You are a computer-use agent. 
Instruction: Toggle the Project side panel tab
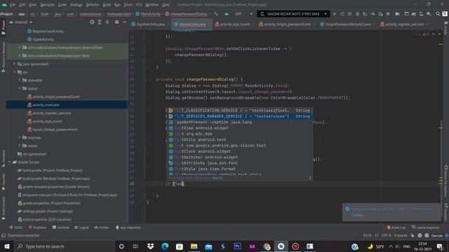click(3, 28)
